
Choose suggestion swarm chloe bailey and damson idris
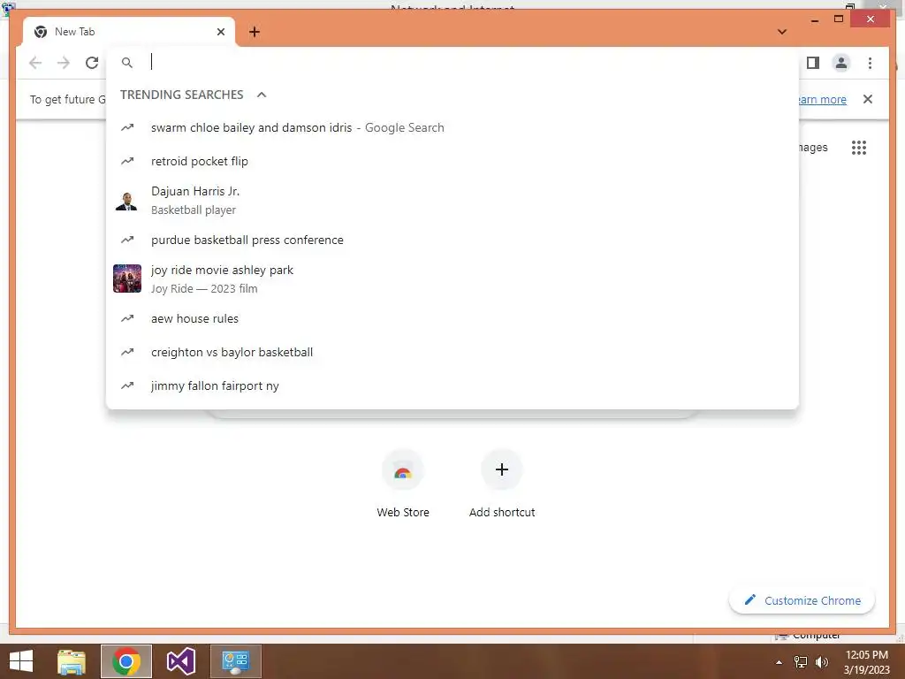coord(452,127)
